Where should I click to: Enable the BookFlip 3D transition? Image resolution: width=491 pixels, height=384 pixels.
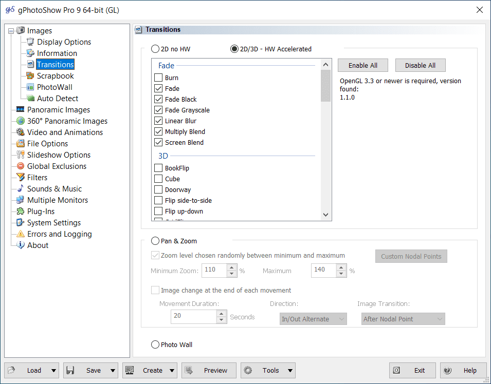click(x=158, y=168)
